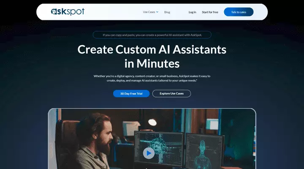Click the description paragraph about AskSpot
This screenshot has height=169, width=304.
[152, 78]
